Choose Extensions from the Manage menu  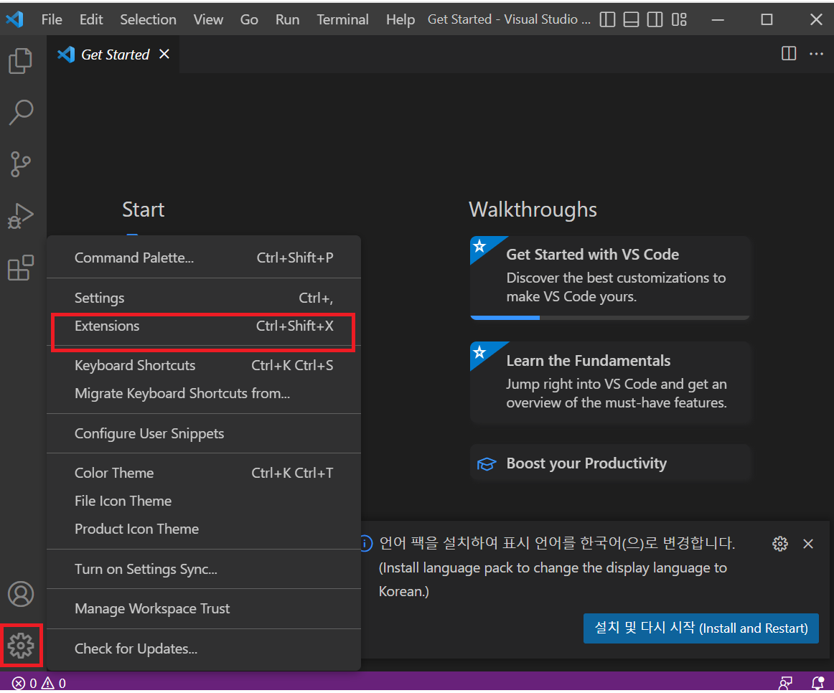click(204, 326)
